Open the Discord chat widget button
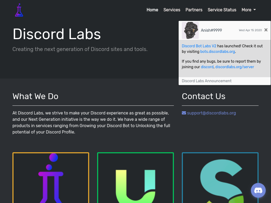Image resolution: width=271 pixels, height=203 pixels. (x=258, y=190)
